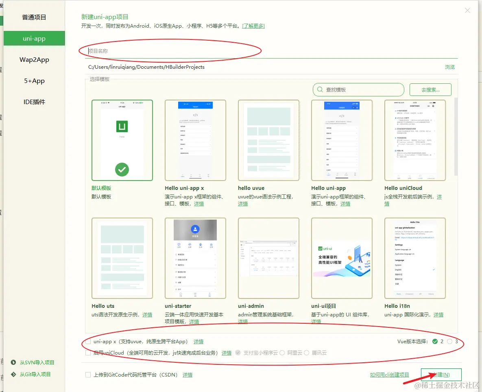Open 详情 link for Hello uni-app
The width and height of the screenshot is (482, 392).
click(x=345, y=204)
